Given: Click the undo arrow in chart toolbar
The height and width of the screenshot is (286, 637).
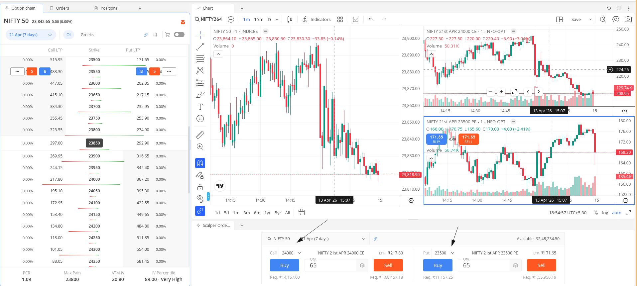Looking at the screenshot, I should [371, 19].
